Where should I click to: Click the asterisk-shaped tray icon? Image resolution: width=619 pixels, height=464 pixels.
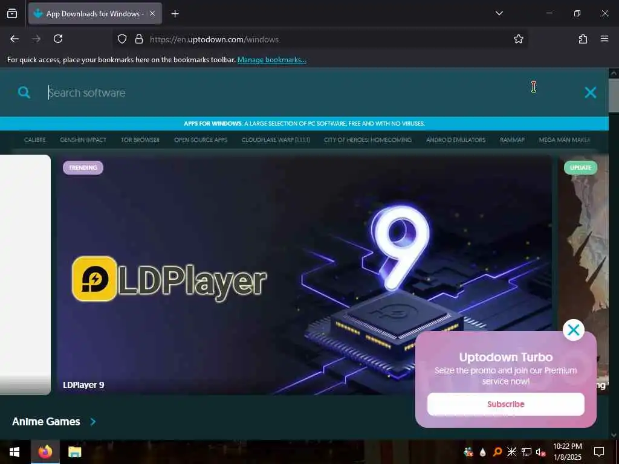click(511, 452)
